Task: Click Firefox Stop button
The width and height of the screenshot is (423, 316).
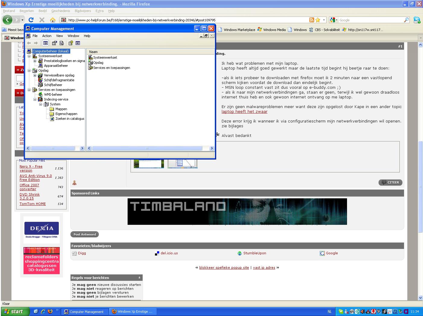Action: (x=42, y=20)
